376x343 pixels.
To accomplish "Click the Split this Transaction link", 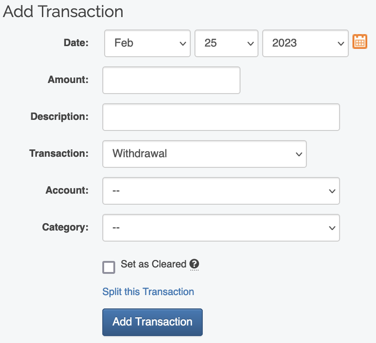I will (148, 292).
